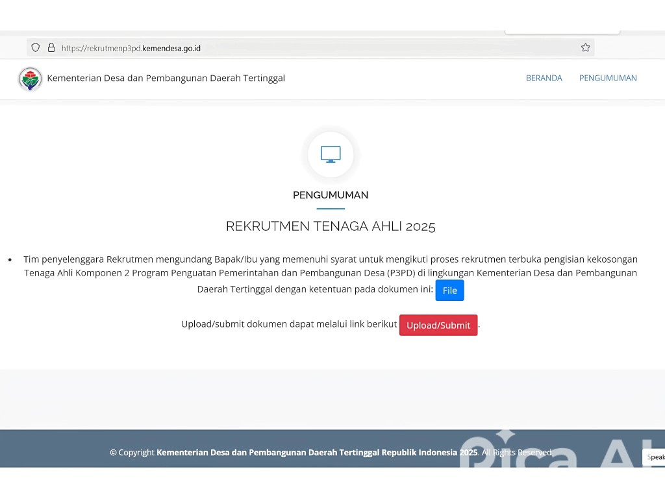665x498 pixels.
Task: Open the BERANDA navigation menu item
Action: click(x=544, y=78)
